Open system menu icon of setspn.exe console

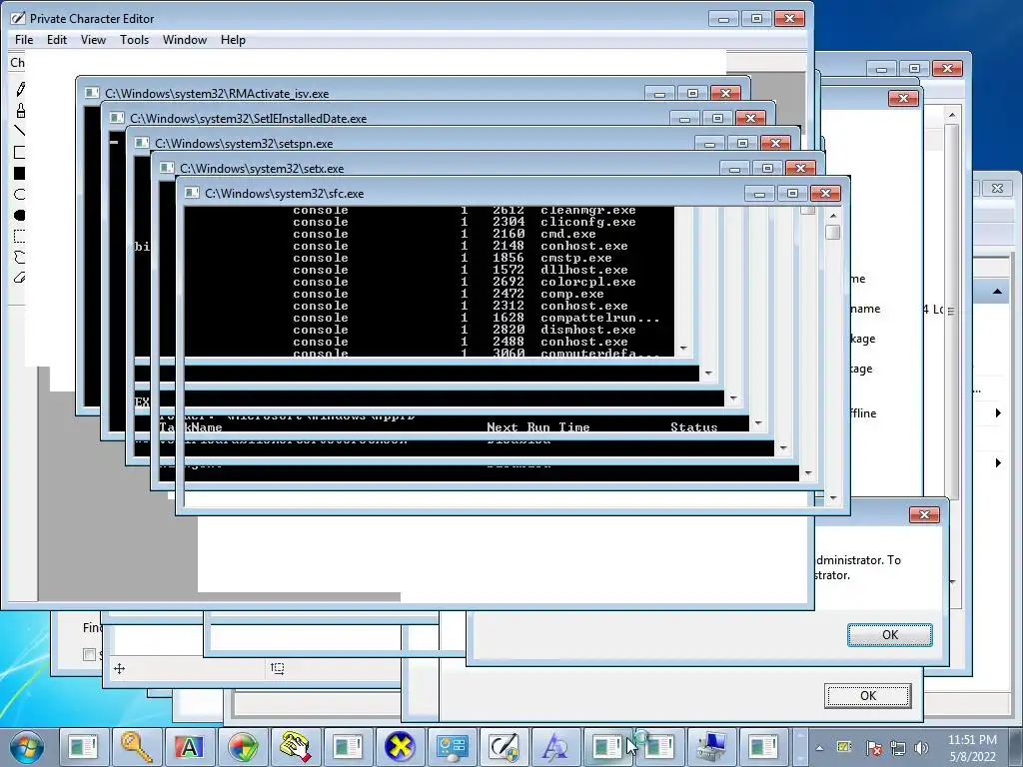[142, 143]
